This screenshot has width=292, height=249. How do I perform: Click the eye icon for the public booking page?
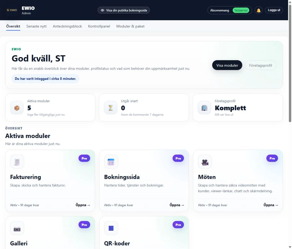[102, 10]
